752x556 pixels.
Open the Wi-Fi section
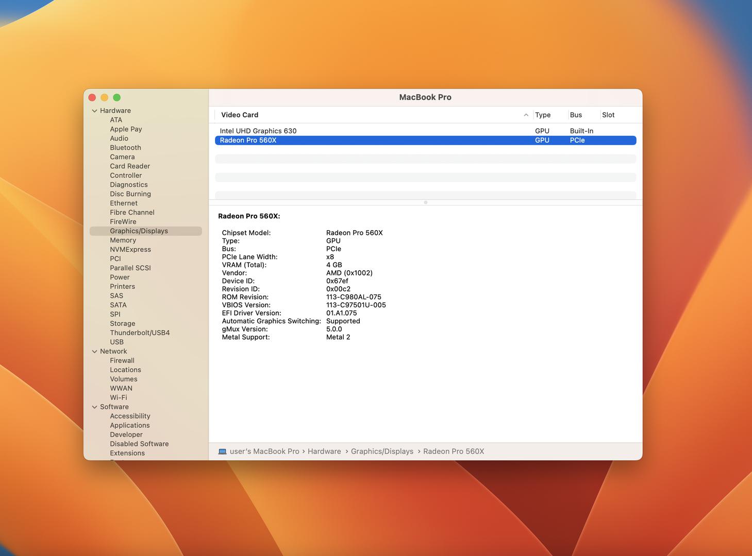(x=119, y=398)
